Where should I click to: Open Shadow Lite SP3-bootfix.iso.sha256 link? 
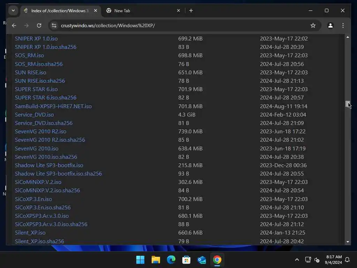click(58, 174)
